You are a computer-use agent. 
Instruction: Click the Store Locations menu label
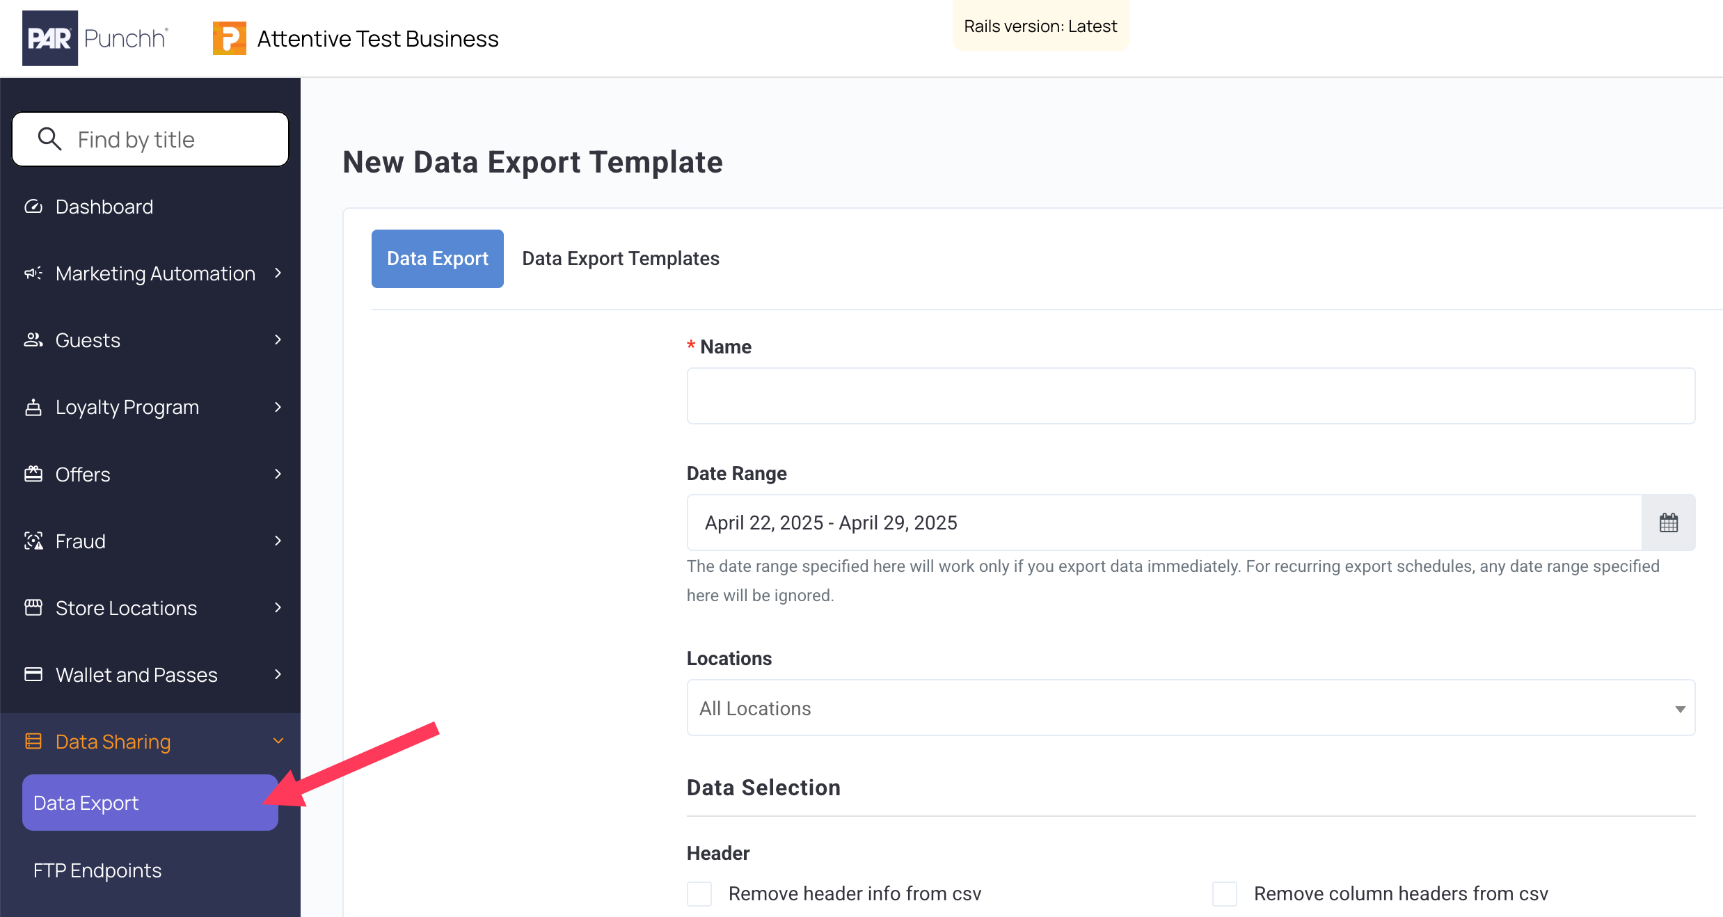coord(127,608)
